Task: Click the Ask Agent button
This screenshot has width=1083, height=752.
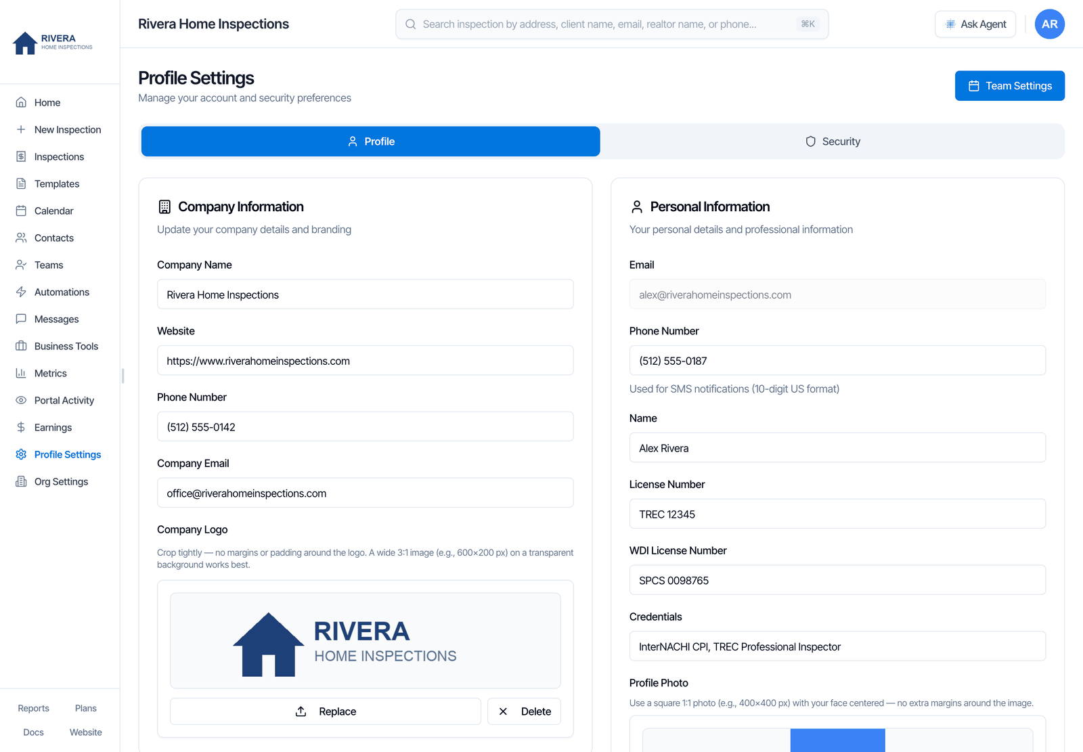Action: coord(975,24)
